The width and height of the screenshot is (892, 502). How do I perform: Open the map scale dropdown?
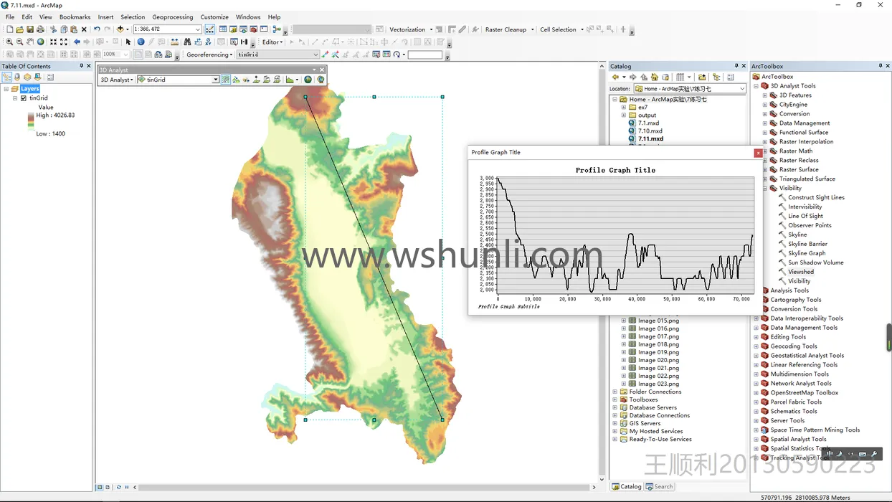198,29
